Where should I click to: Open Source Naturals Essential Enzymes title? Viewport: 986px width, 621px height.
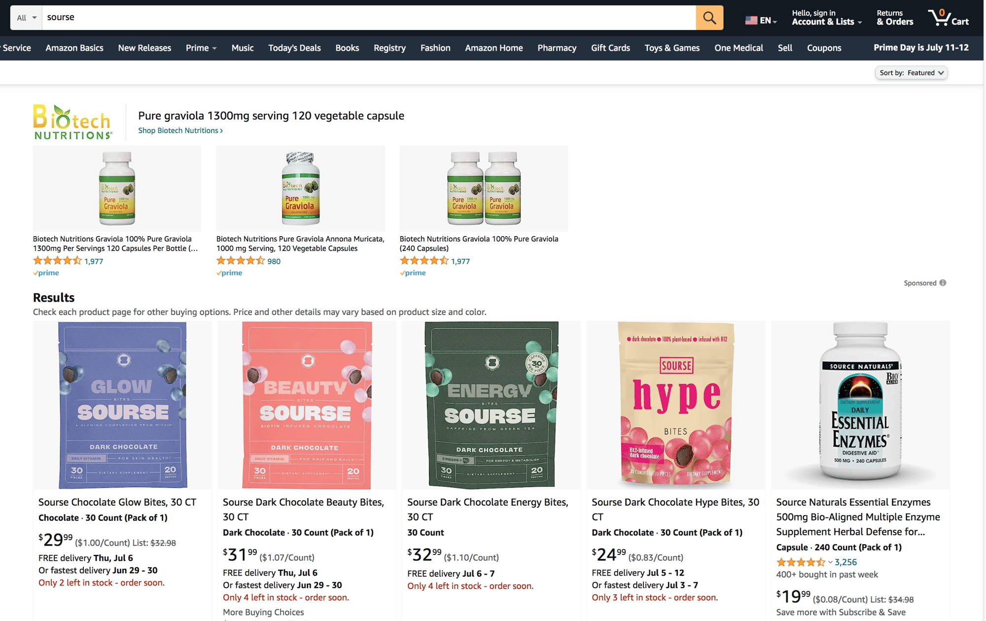point(858,517)
